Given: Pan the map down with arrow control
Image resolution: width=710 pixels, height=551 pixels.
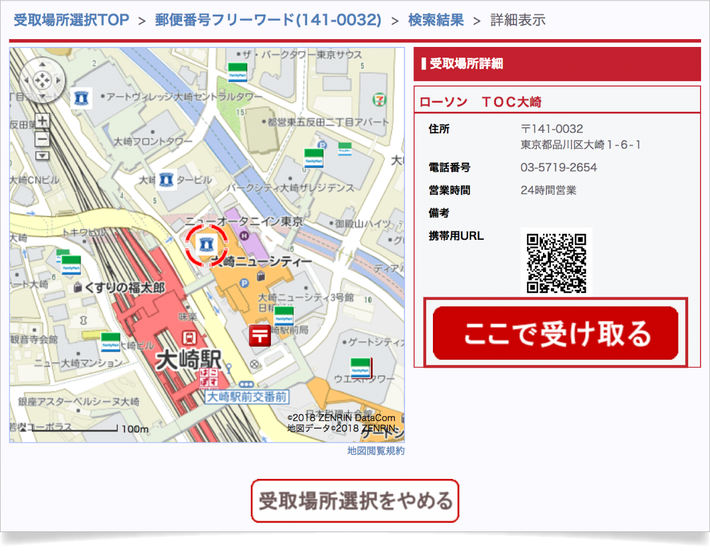Looking at the screenshot, I should (42, 96).
